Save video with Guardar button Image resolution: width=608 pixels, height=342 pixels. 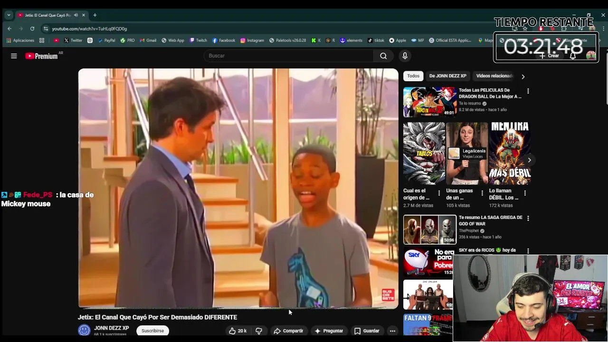coord(367,331)
